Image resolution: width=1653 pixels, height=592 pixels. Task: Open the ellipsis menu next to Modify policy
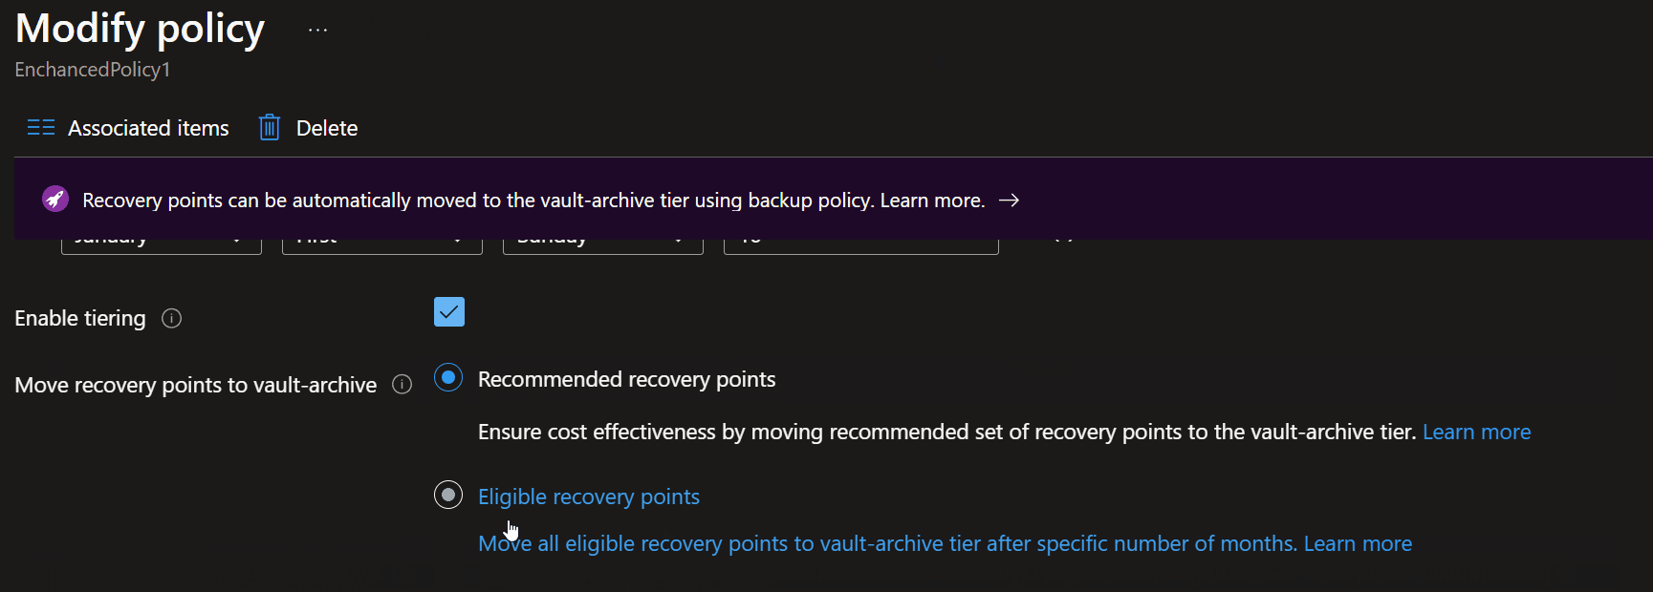click(316, 29)
